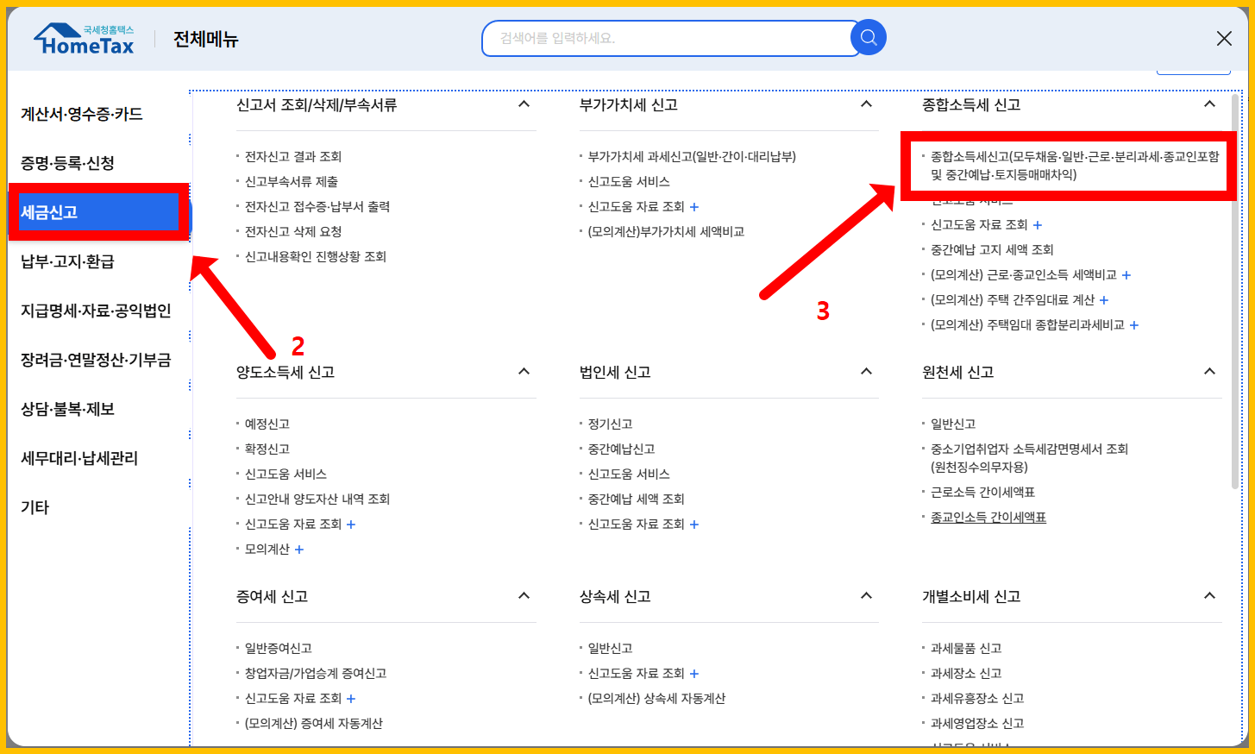Select 세금신고 in the sidebar menu

point(48,210)
